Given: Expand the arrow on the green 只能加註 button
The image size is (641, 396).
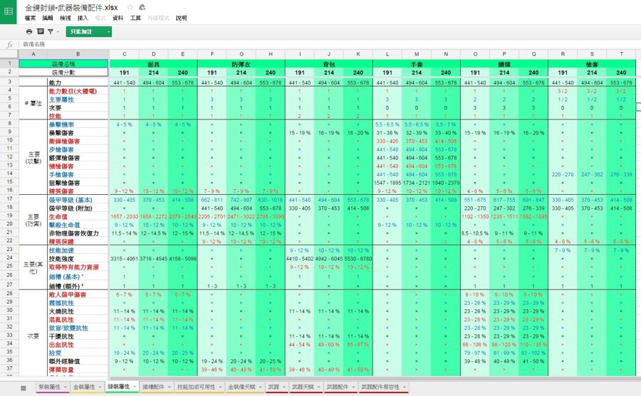Looking at the screenshot, I should 108,31.
